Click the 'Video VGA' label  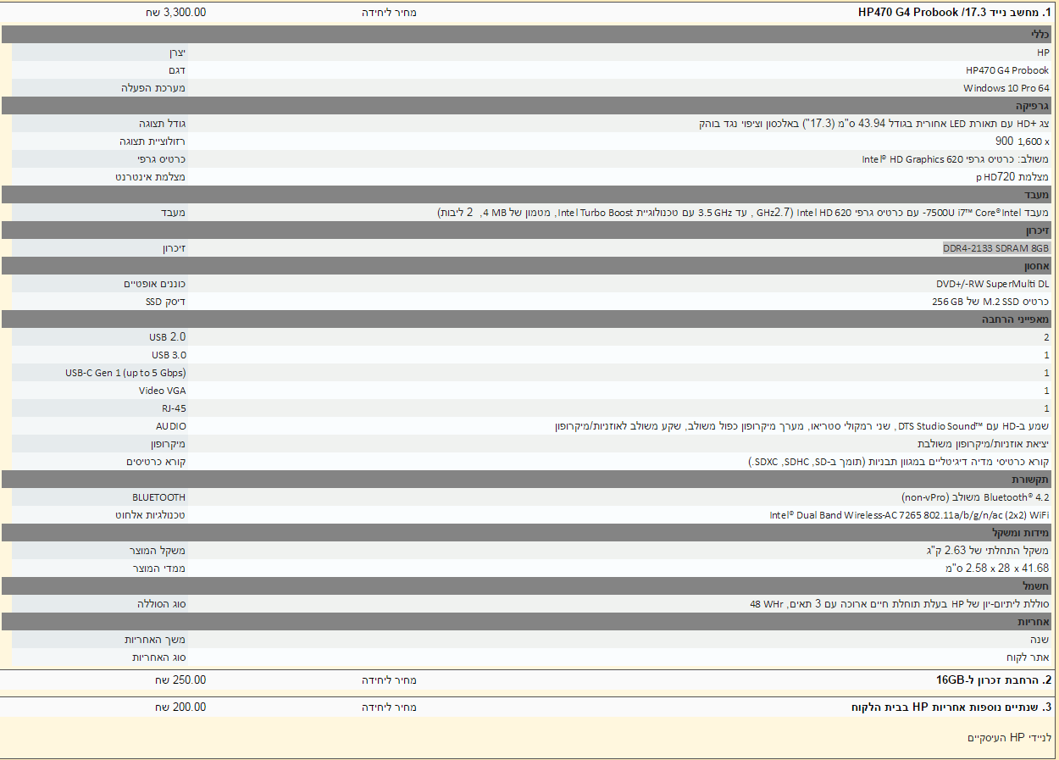pos(163,391)
